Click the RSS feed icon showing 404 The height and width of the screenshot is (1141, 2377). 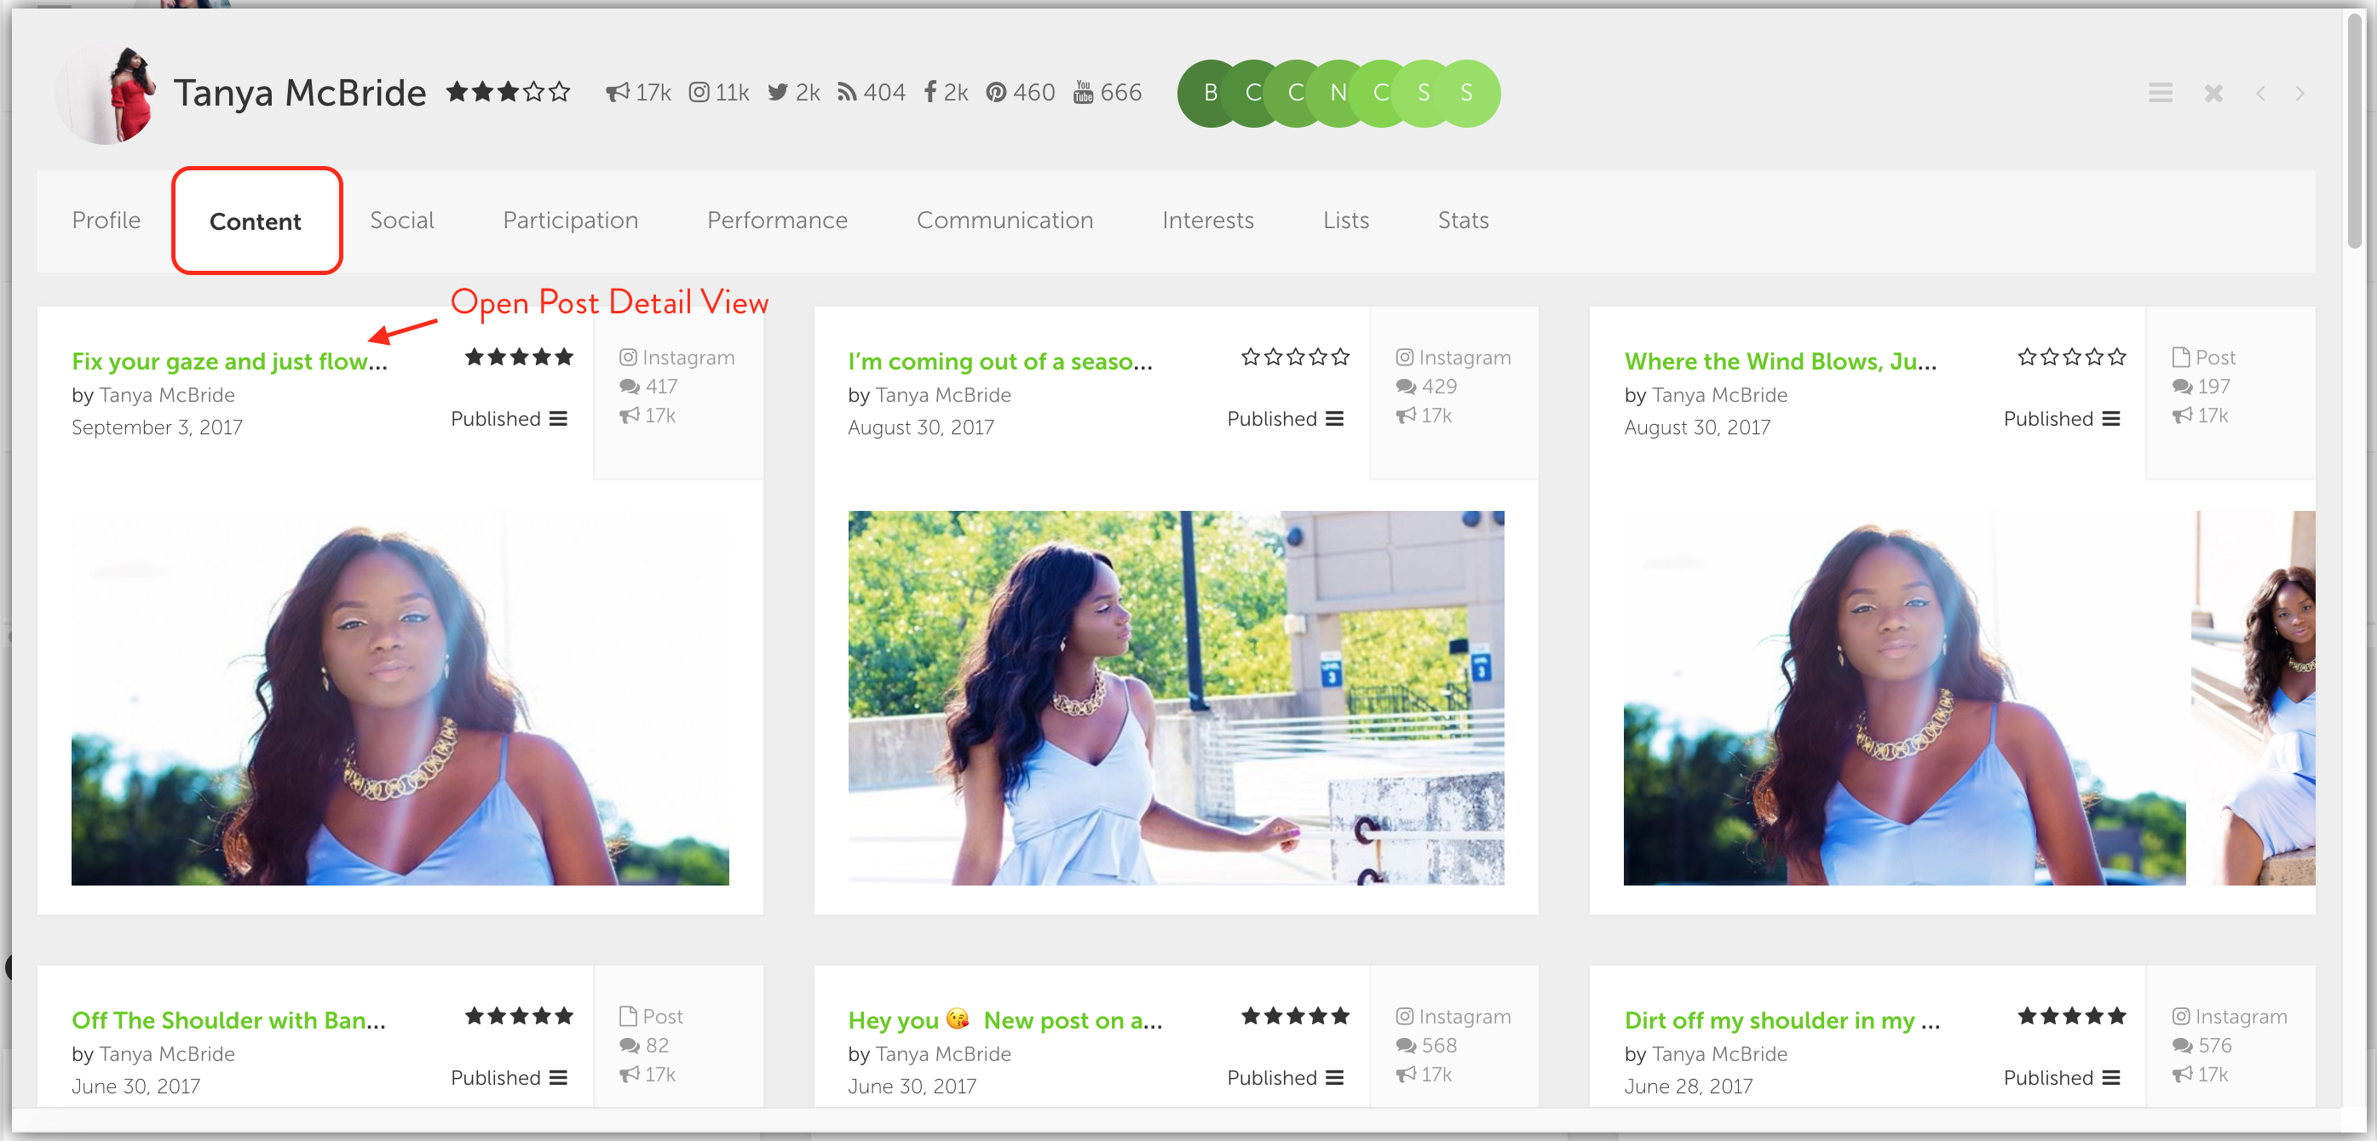click(846, 92)
